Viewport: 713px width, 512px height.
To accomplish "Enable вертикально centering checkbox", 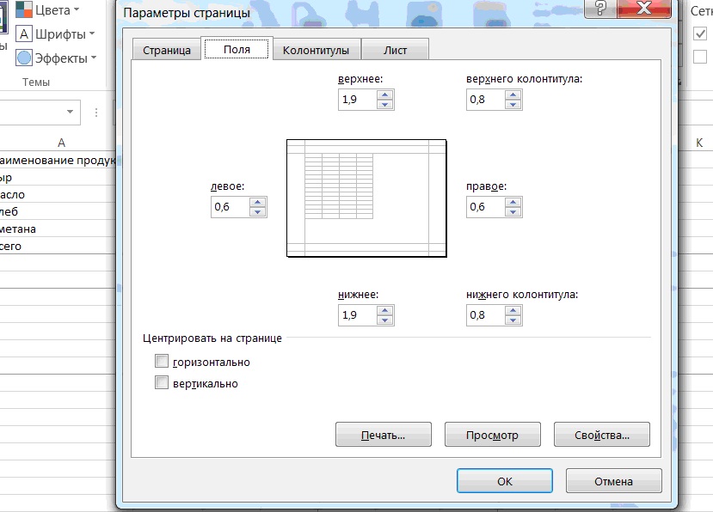I will 162,382.
